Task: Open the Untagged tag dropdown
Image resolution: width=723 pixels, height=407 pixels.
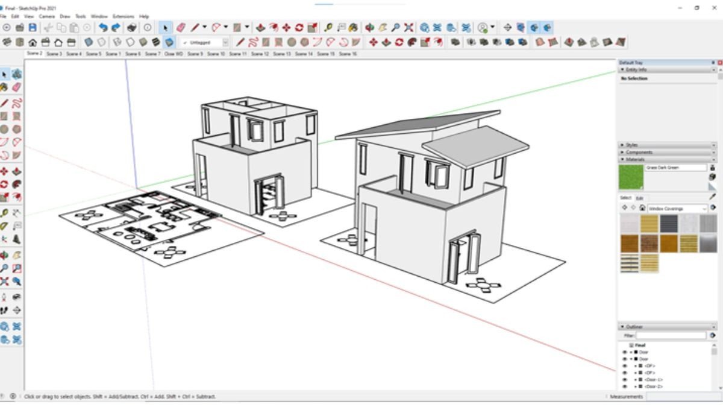Action: pos(225,43)
